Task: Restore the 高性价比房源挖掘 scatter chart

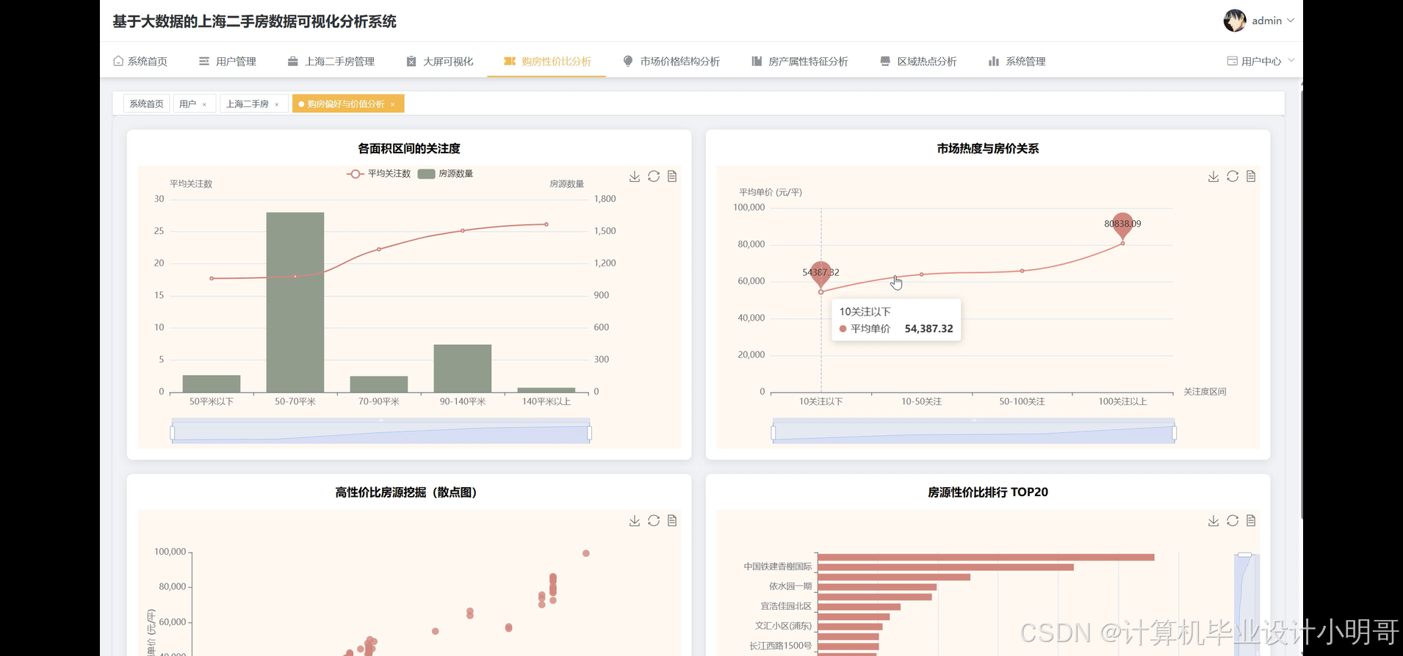Action: click(654, 520)
